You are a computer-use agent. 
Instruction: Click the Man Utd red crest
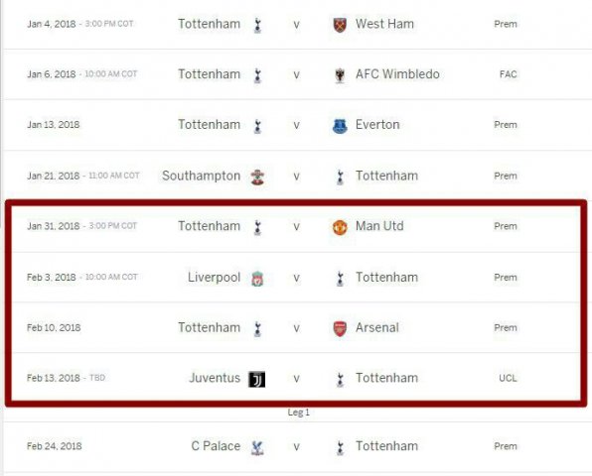click(x=340, y=228)
